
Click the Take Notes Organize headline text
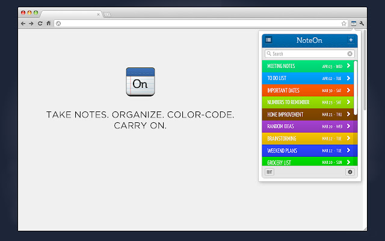pyautogui.click(x=140, y=120)
